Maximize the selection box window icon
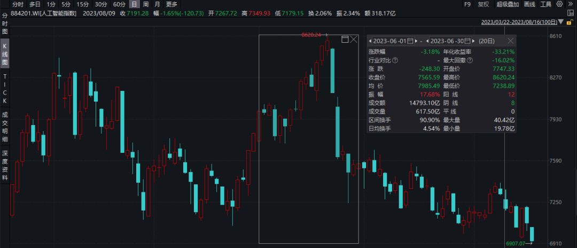The image size is (577, 248). [x=345, y=39]
